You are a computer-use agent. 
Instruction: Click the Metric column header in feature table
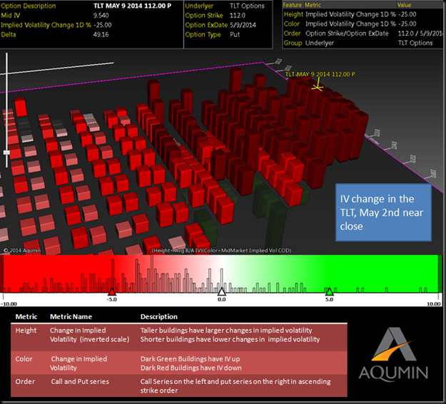pyautogui.click(x=313, y=5)
